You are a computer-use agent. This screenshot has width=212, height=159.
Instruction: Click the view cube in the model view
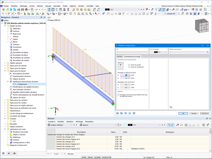coord(202,26)
